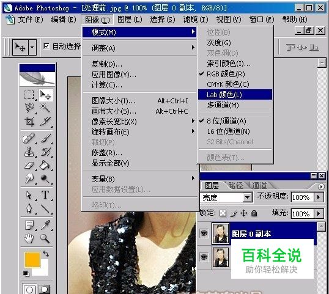Screen dimensions: 329x294
Task: Open 画布大小(S)... dialog
Action: [x=139, y=111]
